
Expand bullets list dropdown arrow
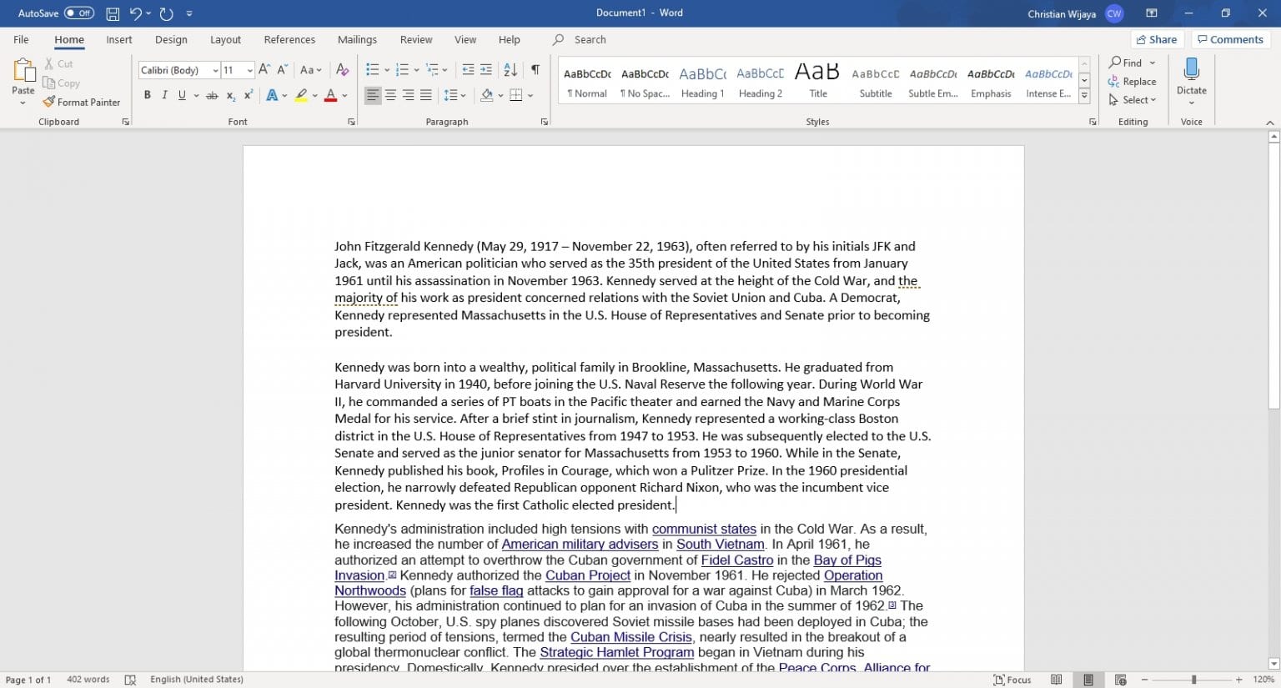(x=386, y=70)
